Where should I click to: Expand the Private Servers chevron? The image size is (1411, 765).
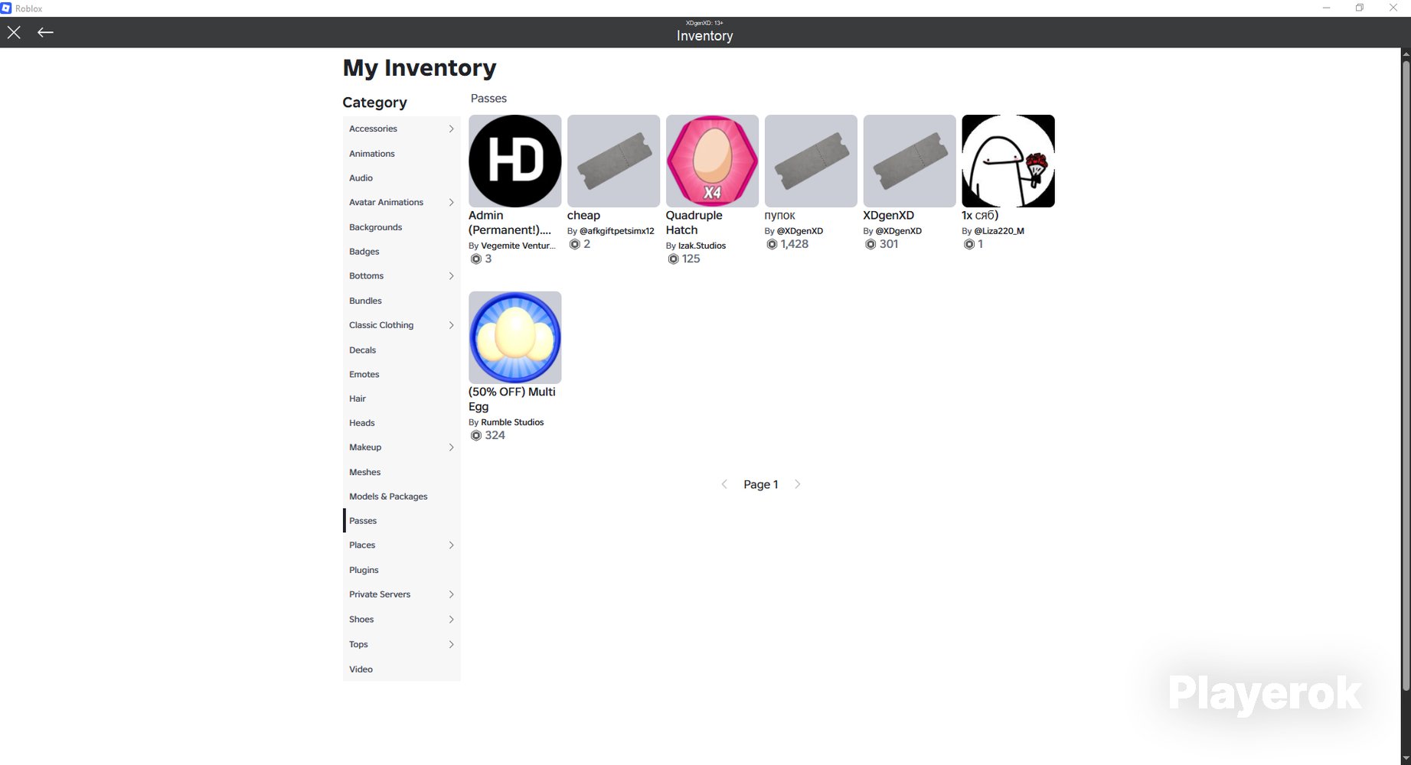451,594
